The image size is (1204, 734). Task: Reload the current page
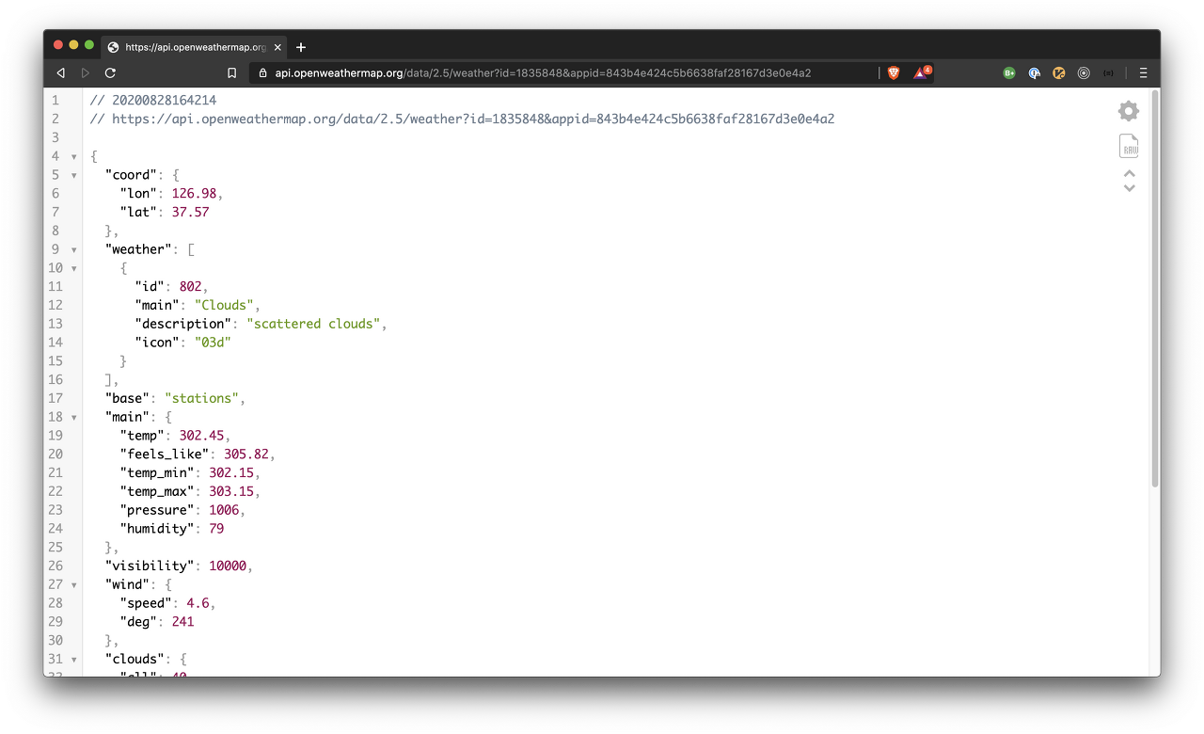110,72
